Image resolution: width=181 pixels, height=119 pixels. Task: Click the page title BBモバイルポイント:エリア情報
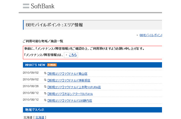tap(54, 25)
